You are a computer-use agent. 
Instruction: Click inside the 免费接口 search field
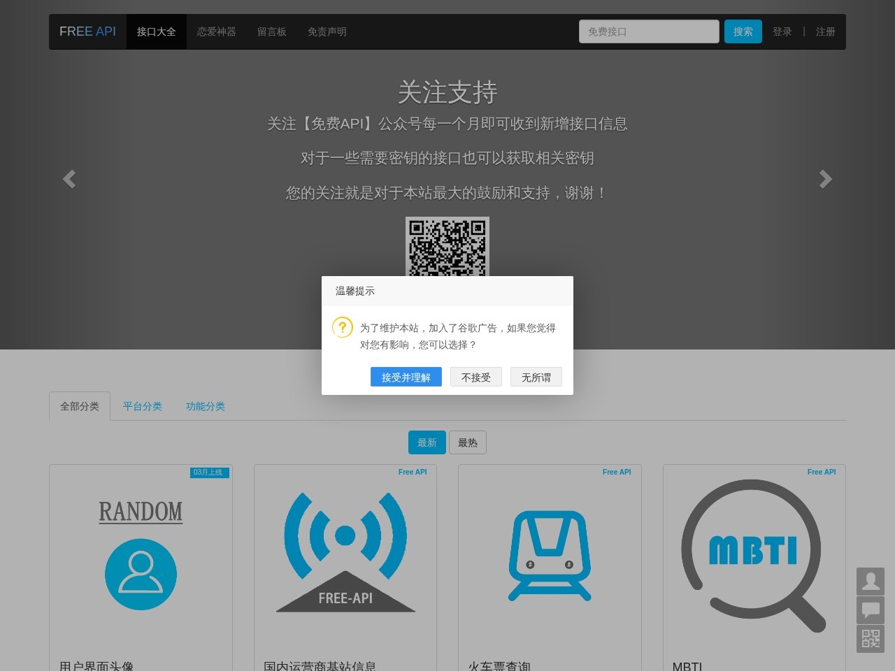tap(648, 31)
